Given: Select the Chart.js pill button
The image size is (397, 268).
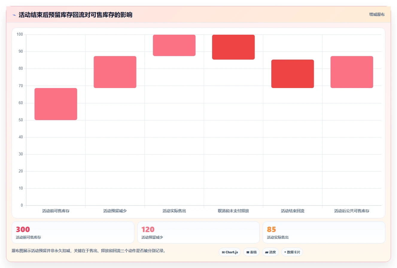Looking at the screenshot, I should (230, 252).
